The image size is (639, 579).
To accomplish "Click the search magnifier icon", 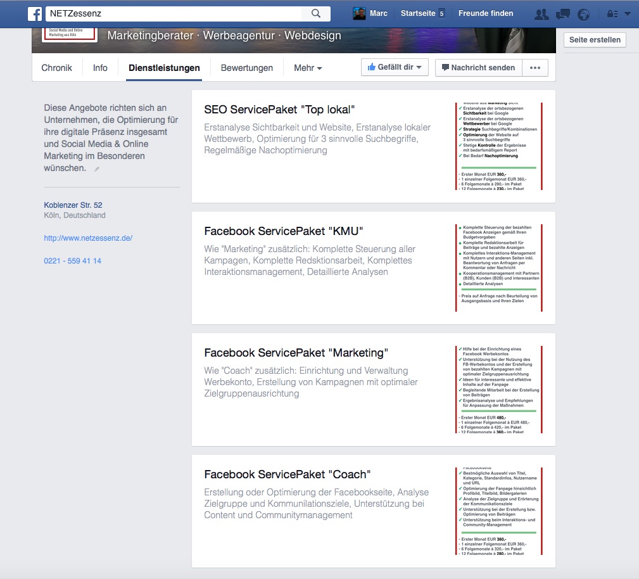I will pyautogui.click(x=316, y=13).
